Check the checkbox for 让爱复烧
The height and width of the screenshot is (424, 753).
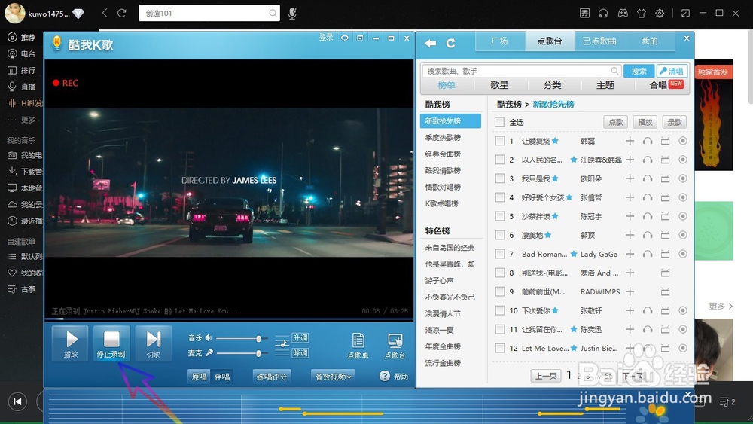[500, 141]
